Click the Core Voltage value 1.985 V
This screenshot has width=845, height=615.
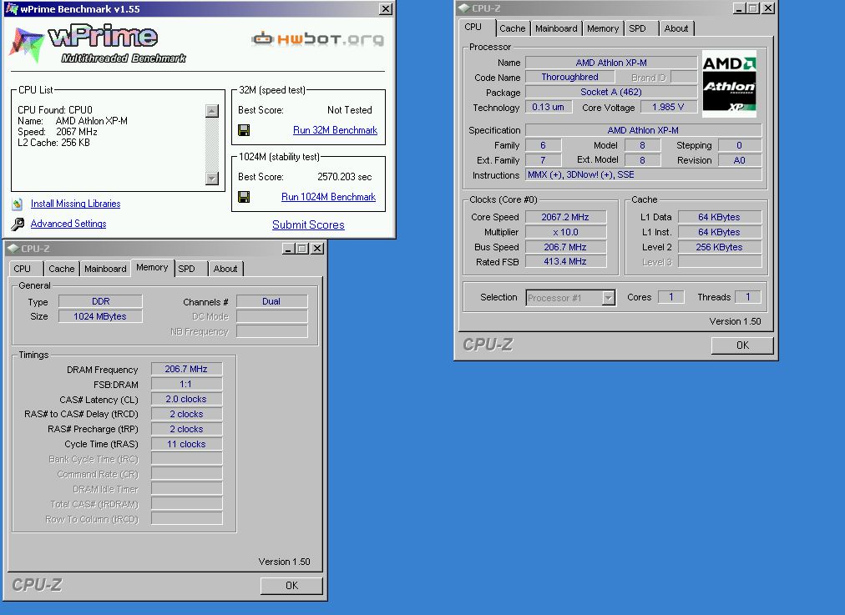tap(668, 107)
